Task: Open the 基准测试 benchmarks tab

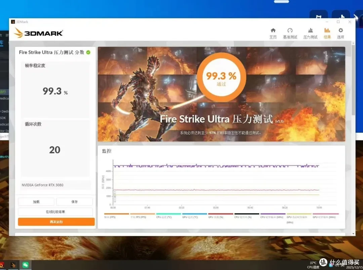Action: [290, 33]
